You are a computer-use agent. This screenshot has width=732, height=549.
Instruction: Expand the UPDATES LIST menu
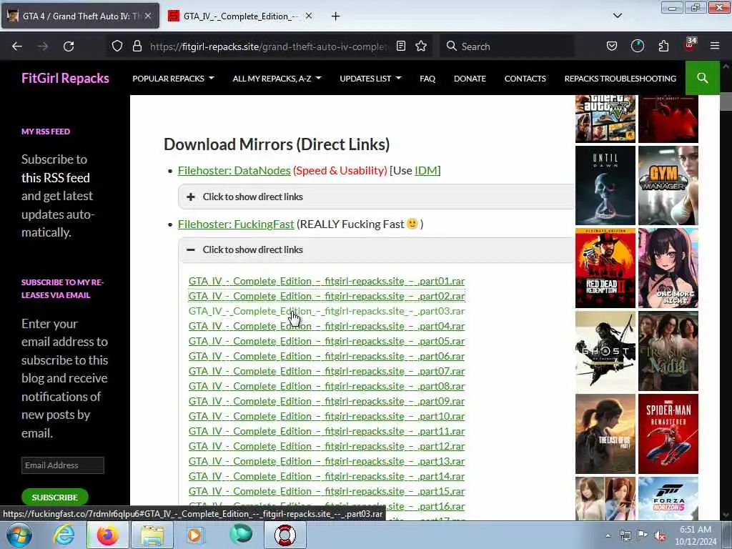pyautogui.click(x=370, y=79)
